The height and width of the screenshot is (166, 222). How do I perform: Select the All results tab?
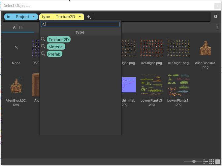pyautogui.click(x=18, y=28)
